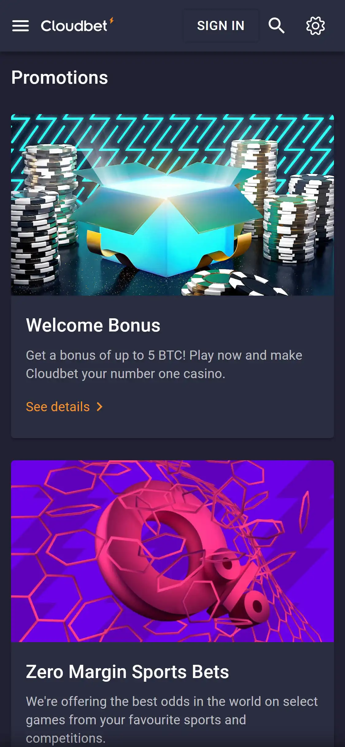
Task: Open the Zero Margin 0% banner image
Action: (172, 551)
